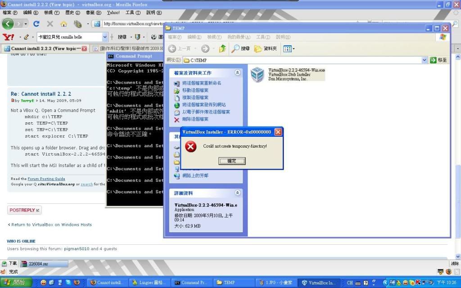Open Folders pane in Explorer toolbar
Viewport: 461px width, 288px height.
266,49
